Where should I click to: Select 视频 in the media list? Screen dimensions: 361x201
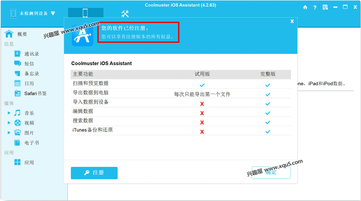29,123
